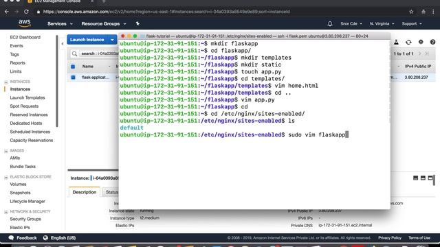Open Bundle Tasks in sidebar
This screenshot has width=440, height=247.
click(23, 166)
